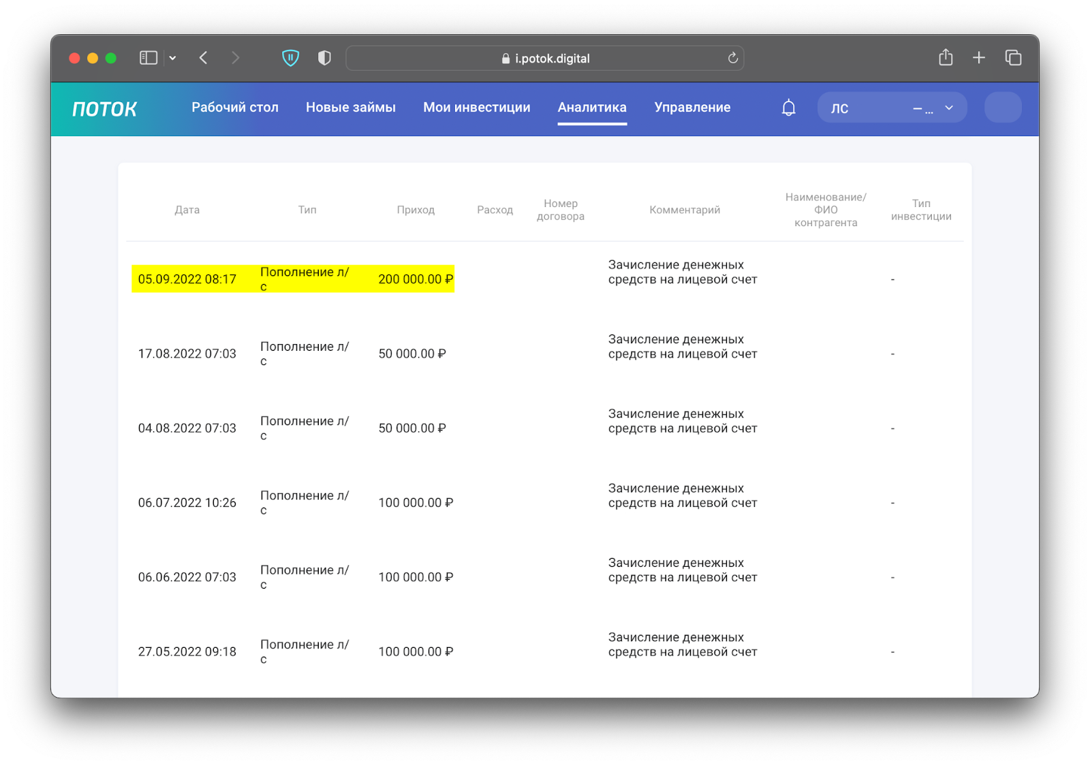Click the Тип инвестиции column header
This screenshot has height=765, width=1090.
click(x=921, y=210)
